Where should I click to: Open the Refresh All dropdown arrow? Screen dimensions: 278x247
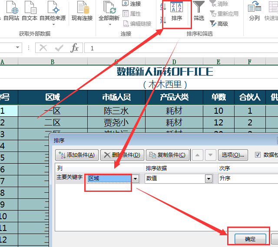[110, 24]
